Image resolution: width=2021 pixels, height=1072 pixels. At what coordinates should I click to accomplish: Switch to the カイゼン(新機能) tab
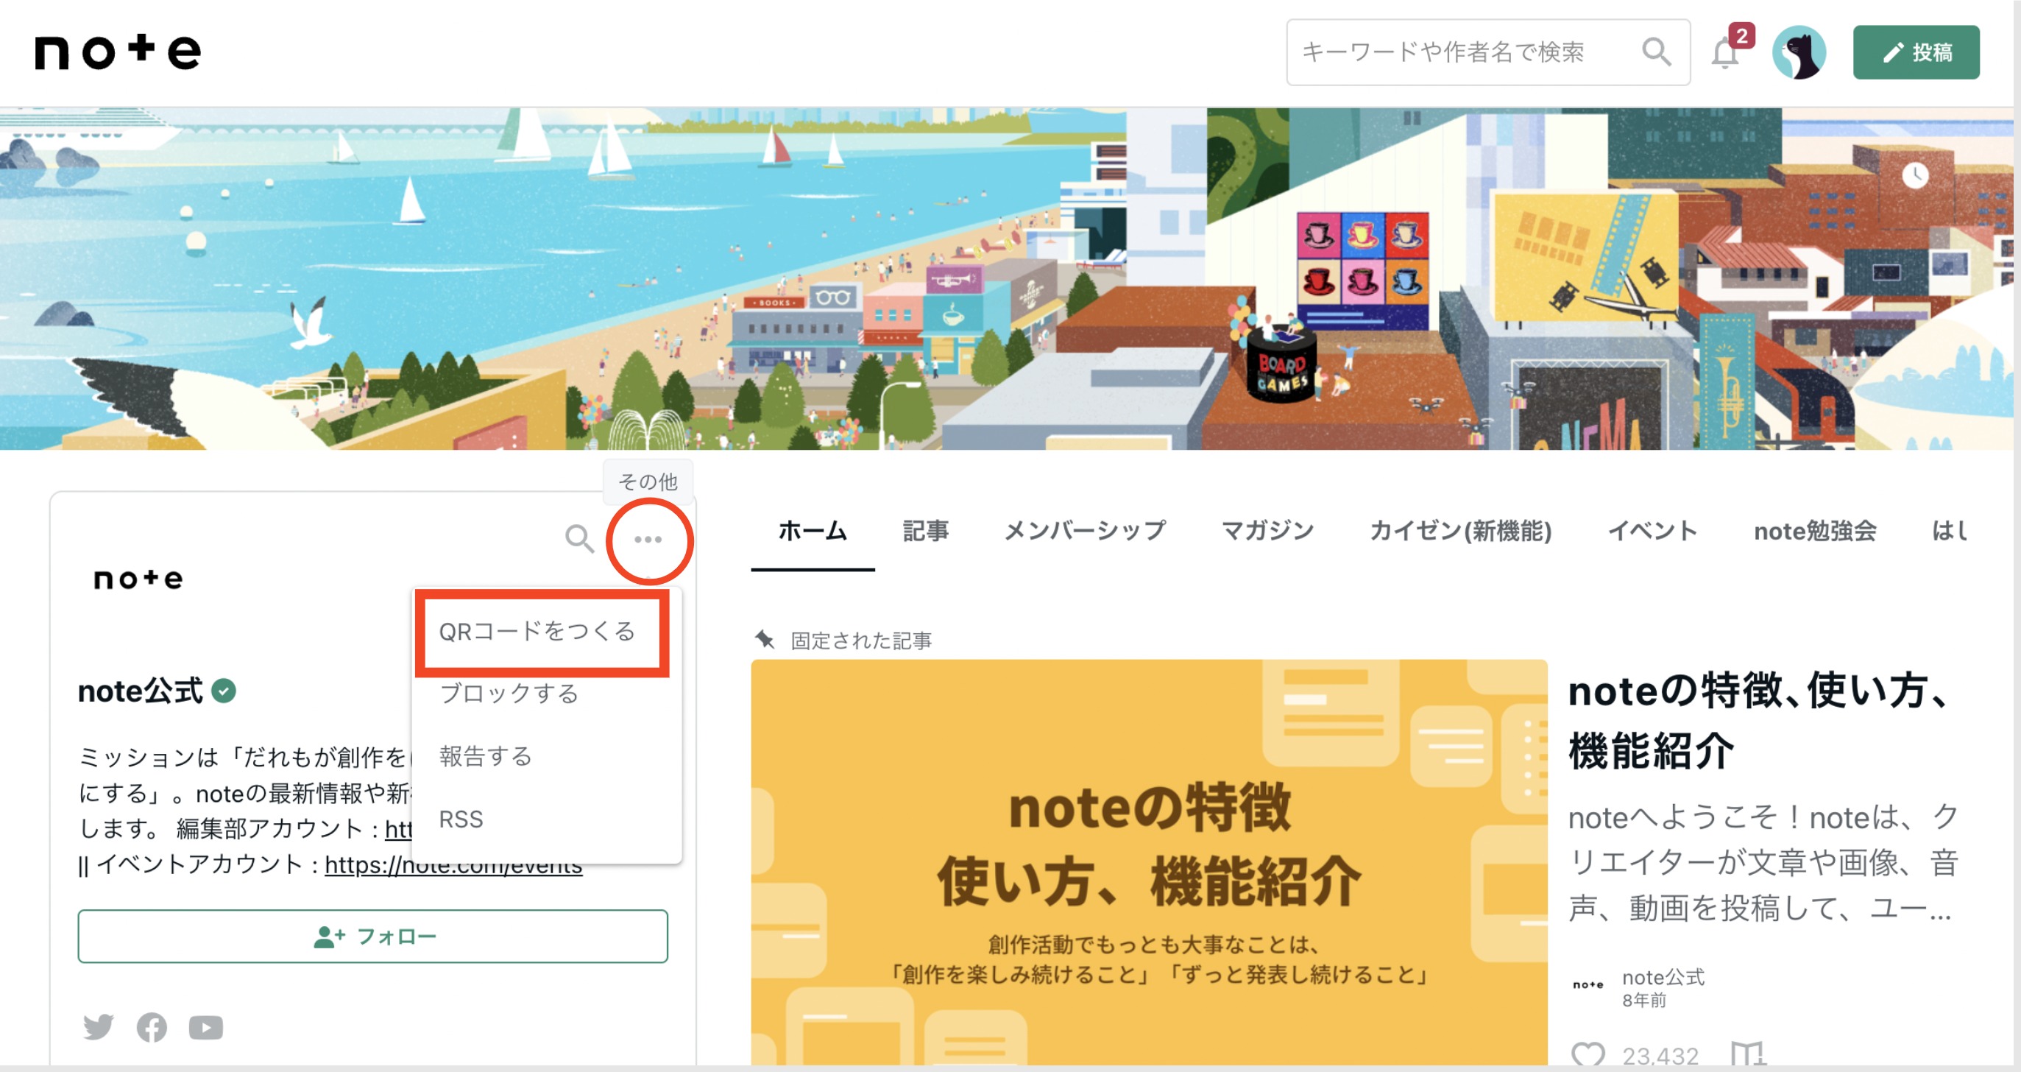(x=1461, y=532)
